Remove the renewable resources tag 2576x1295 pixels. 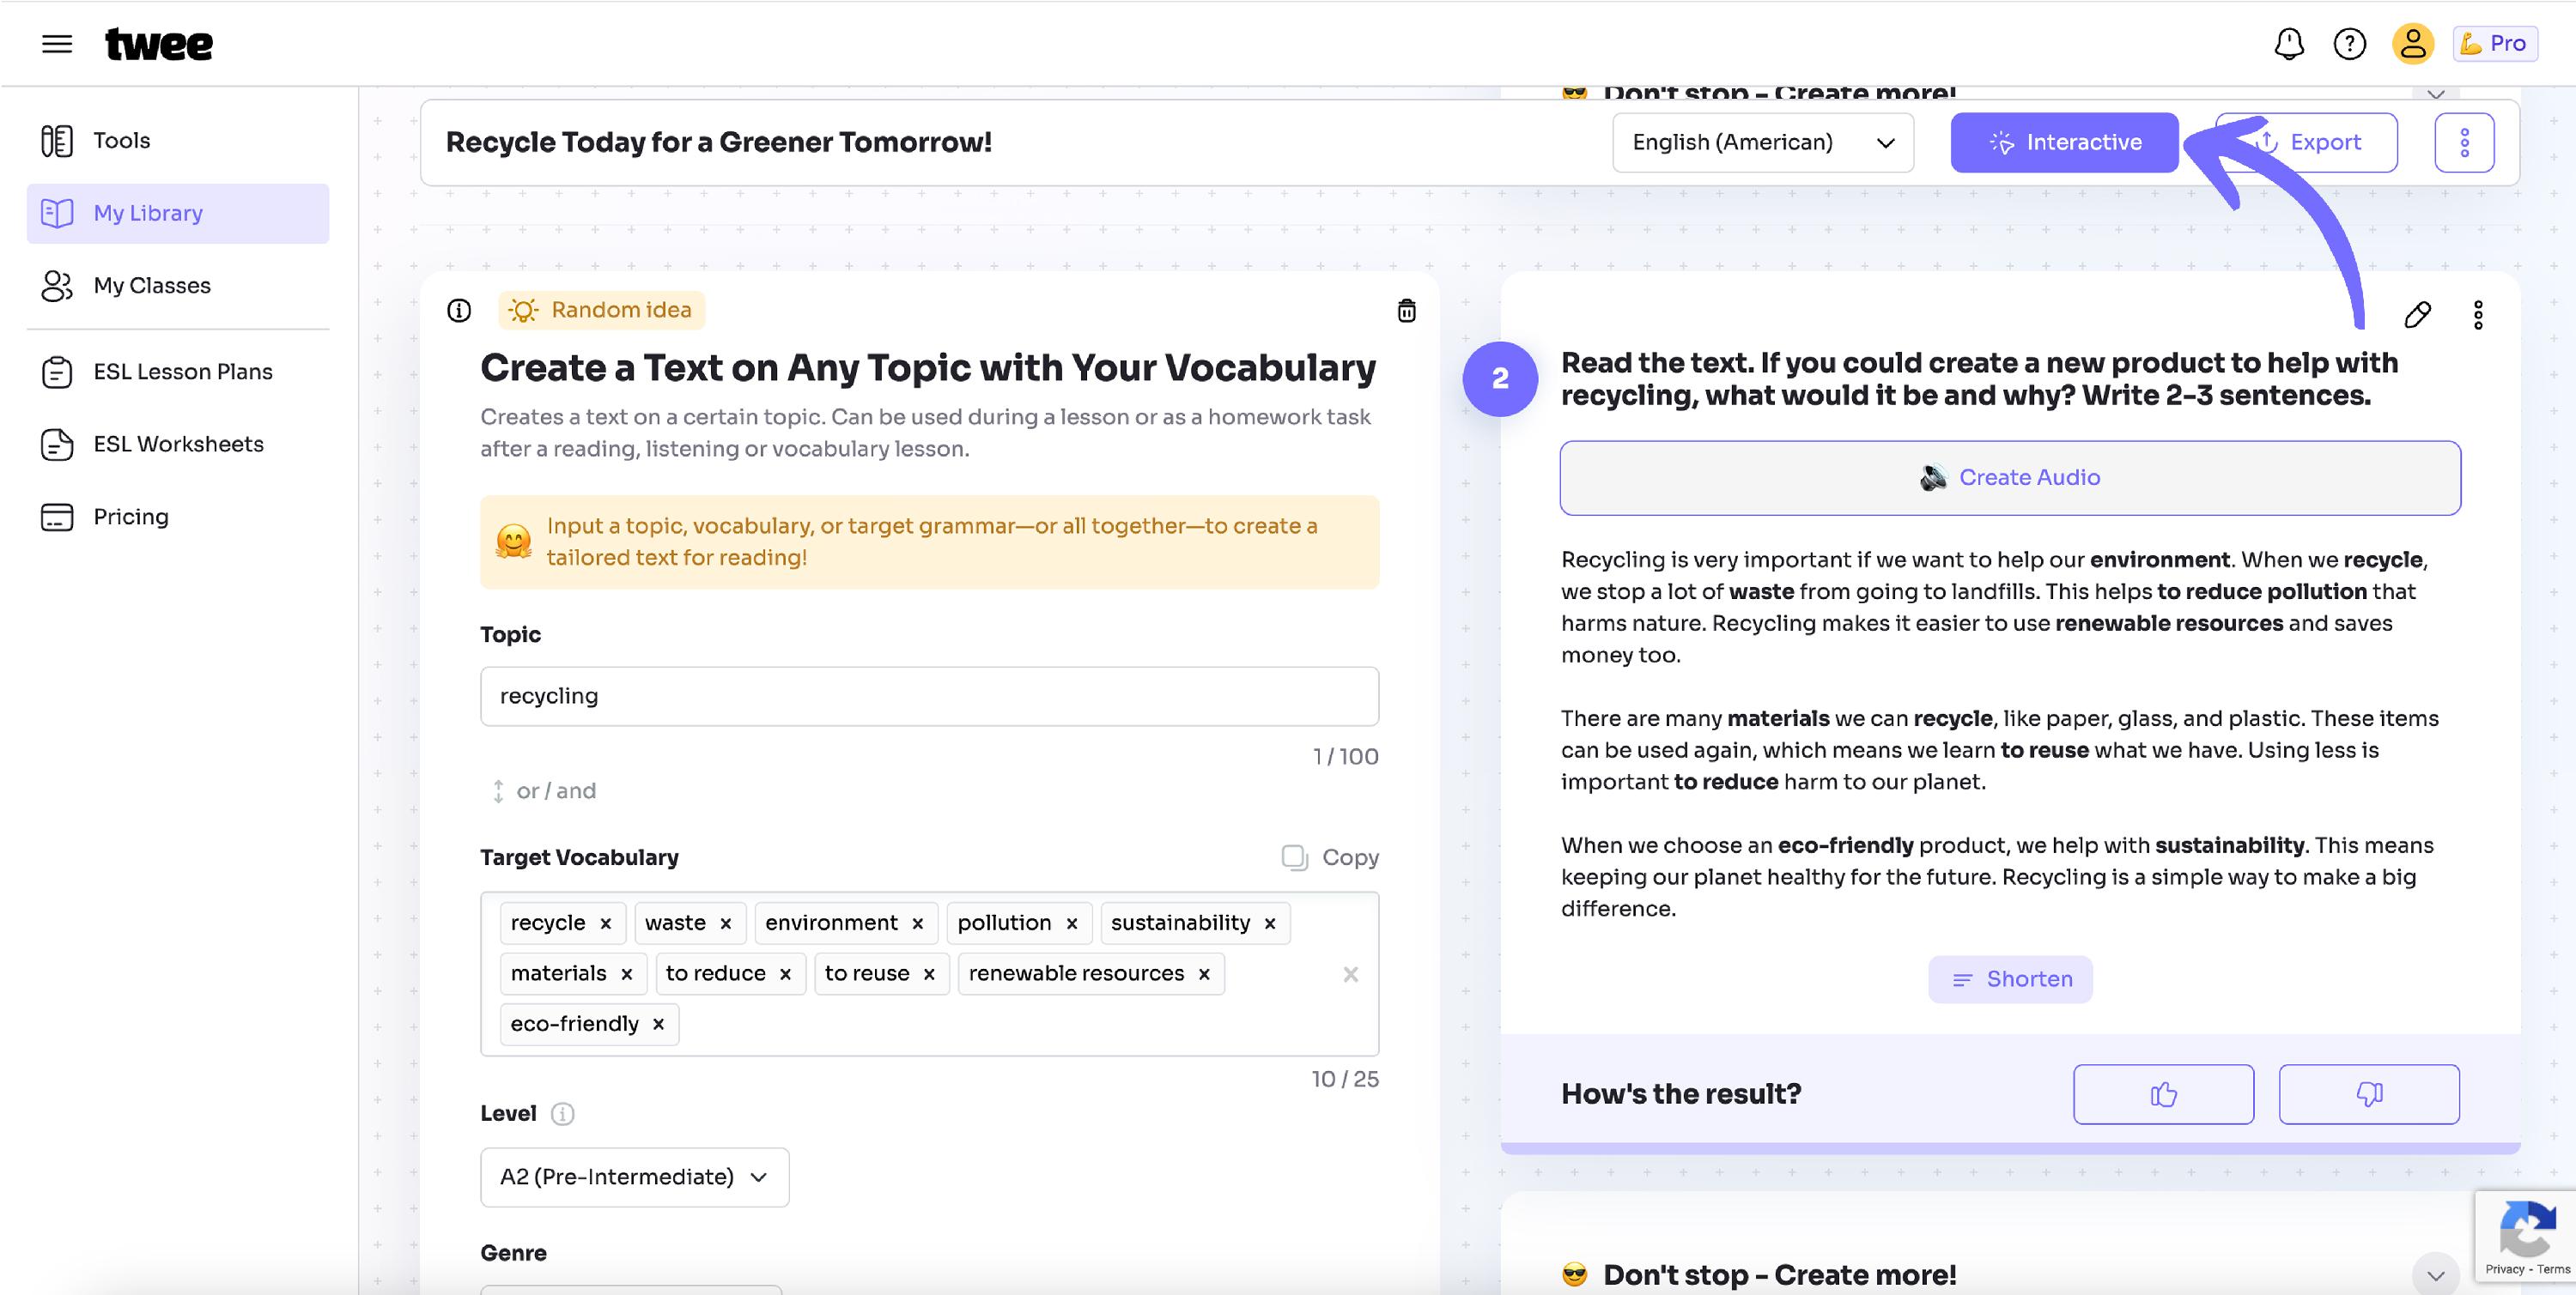coord(1204,974)
